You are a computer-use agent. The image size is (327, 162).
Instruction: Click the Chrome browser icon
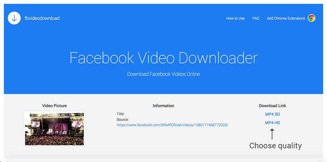coord(311,18)
